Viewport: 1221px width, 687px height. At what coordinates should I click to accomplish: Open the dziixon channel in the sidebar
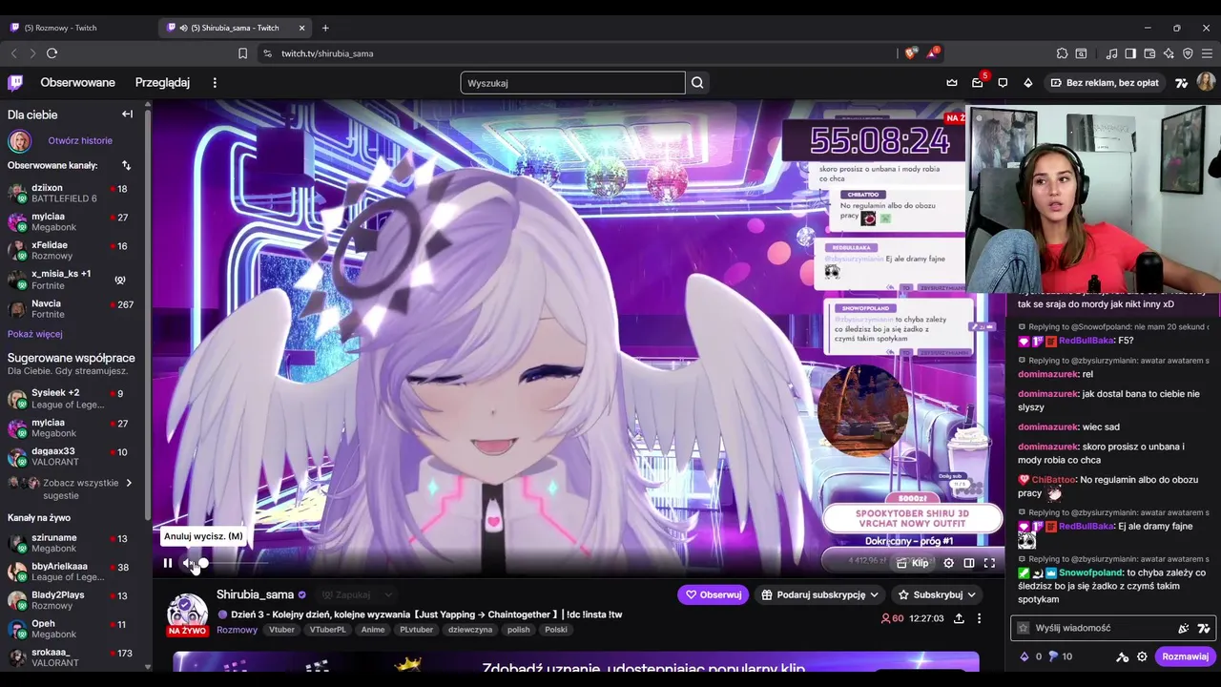coord(74,193)
